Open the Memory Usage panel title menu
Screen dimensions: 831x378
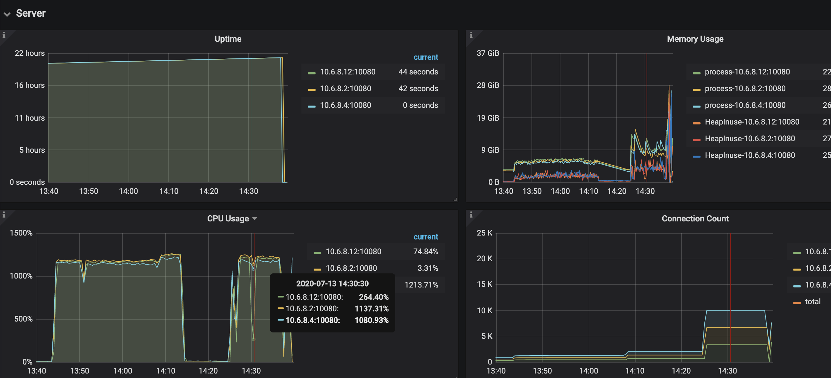point(695,39)
